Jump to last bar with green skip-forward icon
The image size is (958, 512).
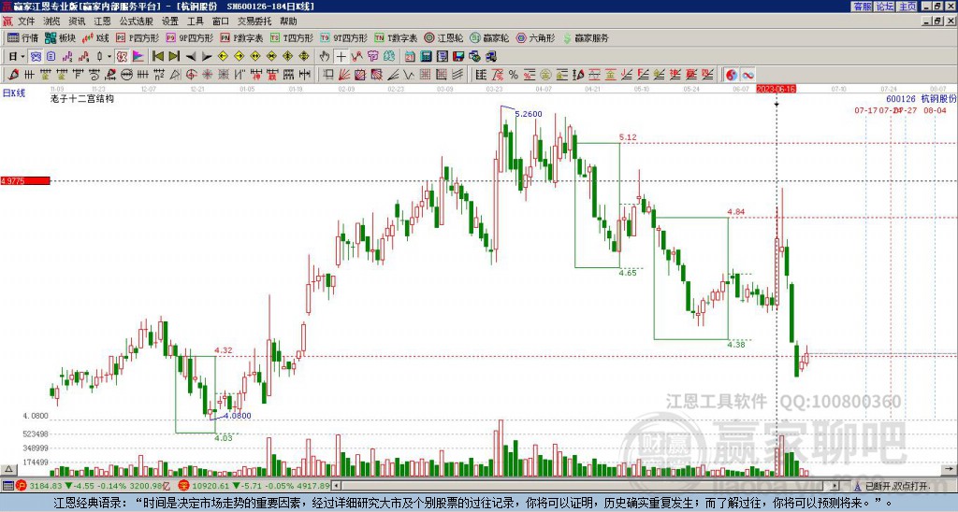click(x=174, y=57)
